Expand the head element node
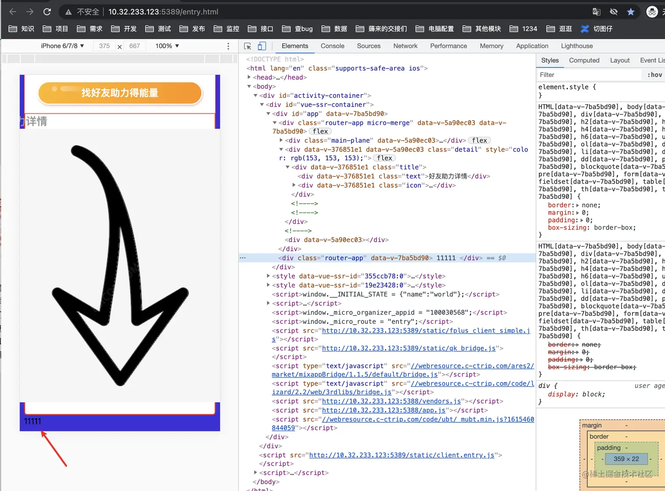 pyautogui.click(x=249, y=77)
